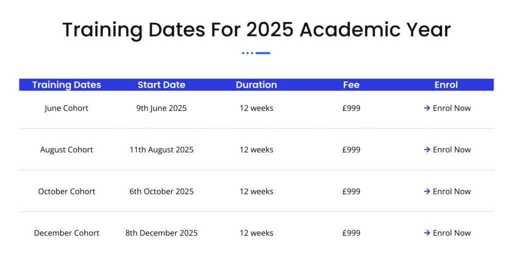Click the Enrol column header
The width and height of the screenshot is (512, 264).
coord(446,85)
